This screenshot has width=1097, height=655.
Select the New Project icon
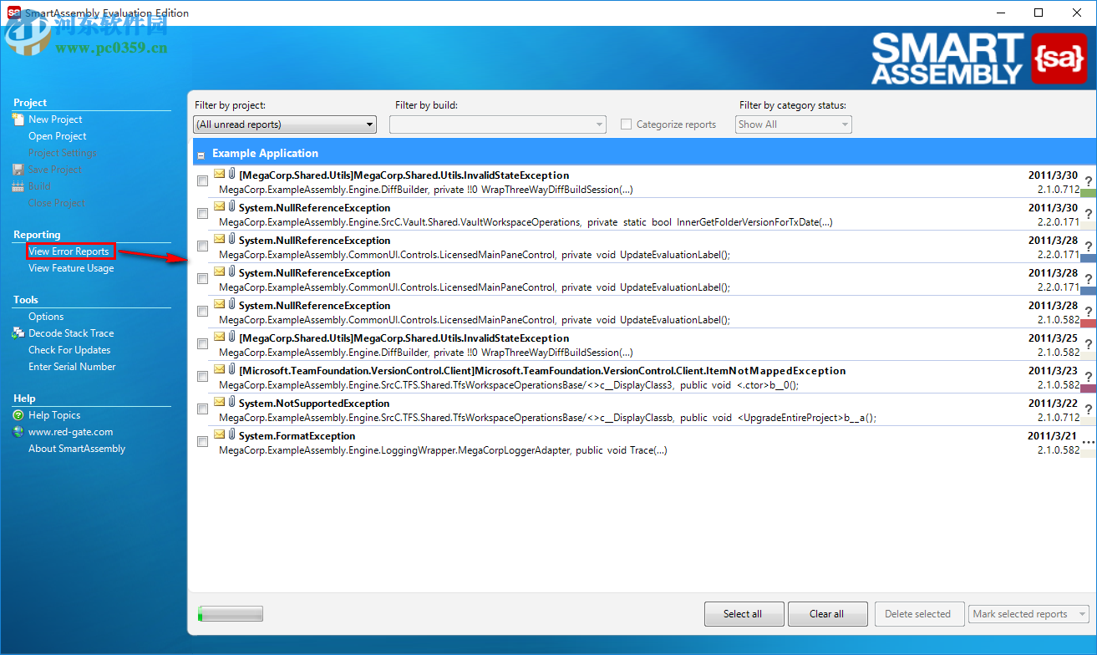[x=18, y=119]
